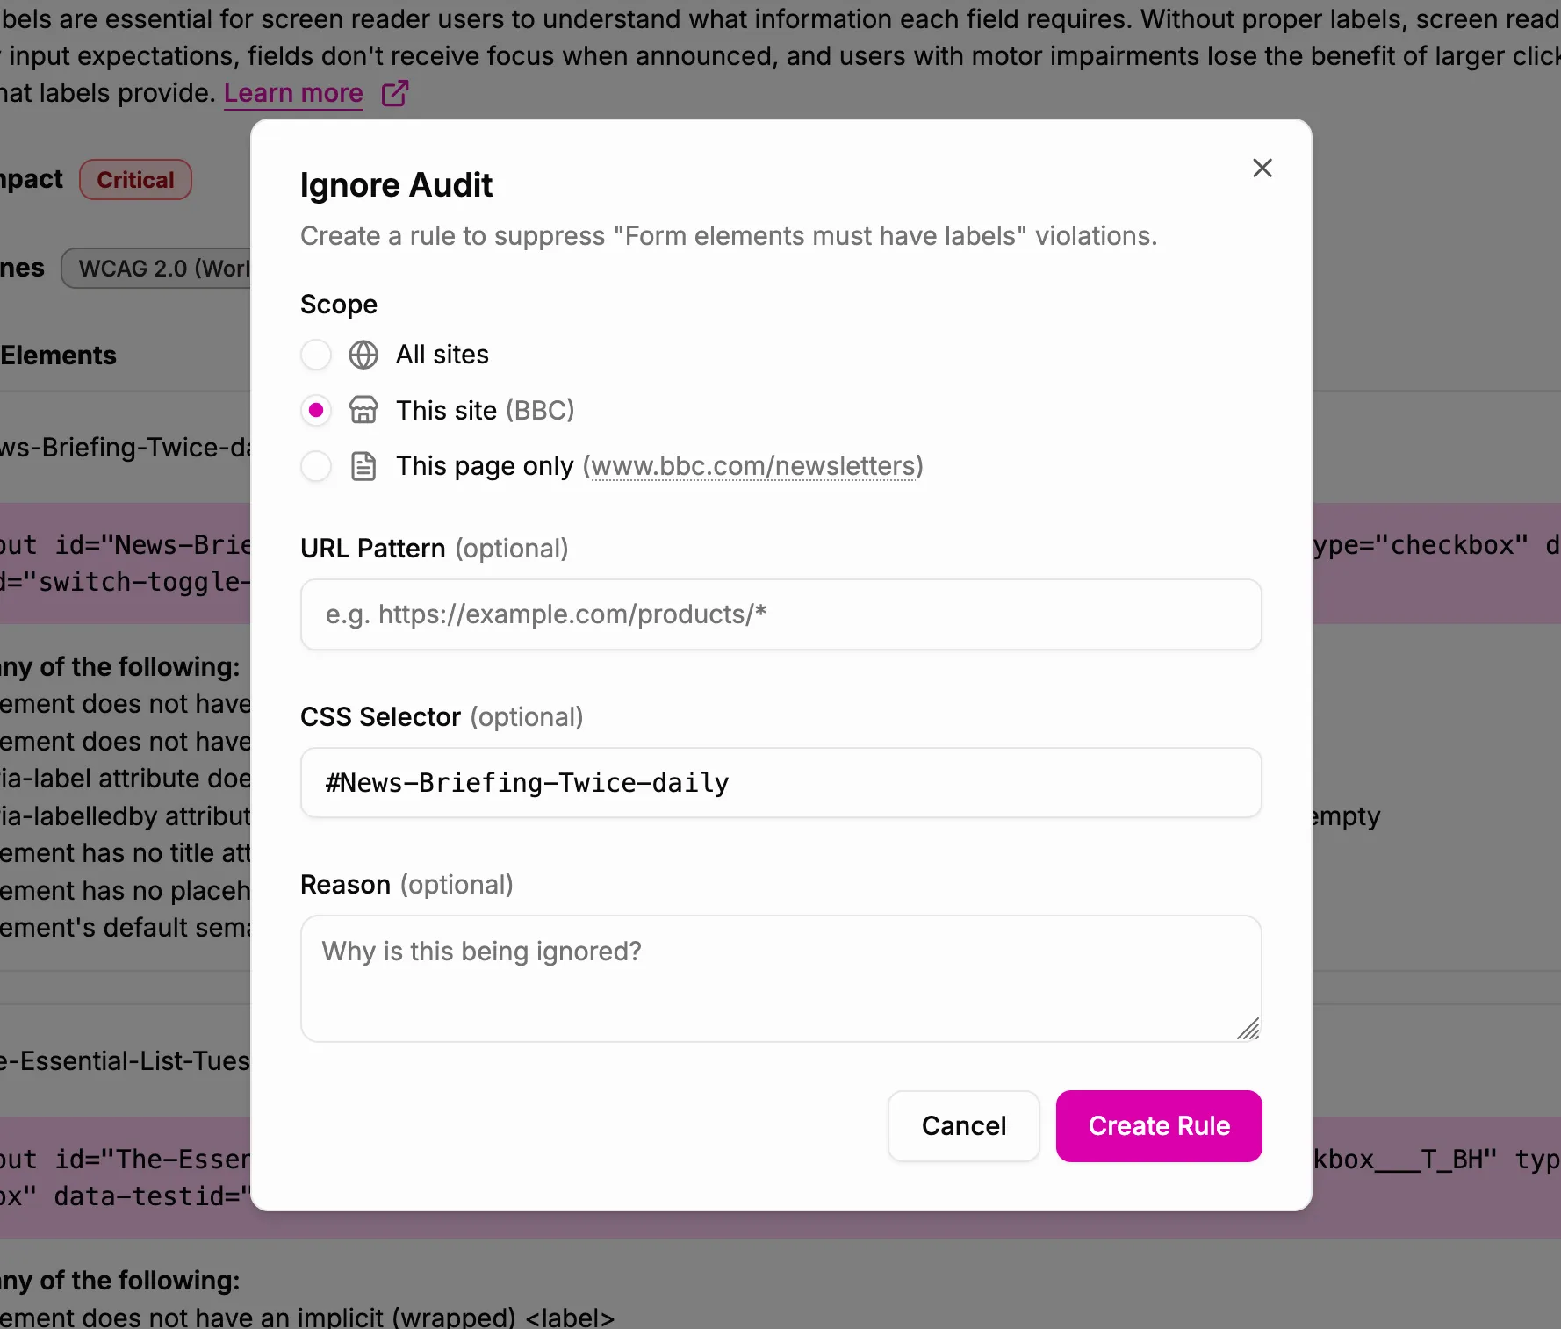Click the globe icon beside All sites
Image resolution: width=1561 pixels, height=1329 pixels.
pos(363,355)
